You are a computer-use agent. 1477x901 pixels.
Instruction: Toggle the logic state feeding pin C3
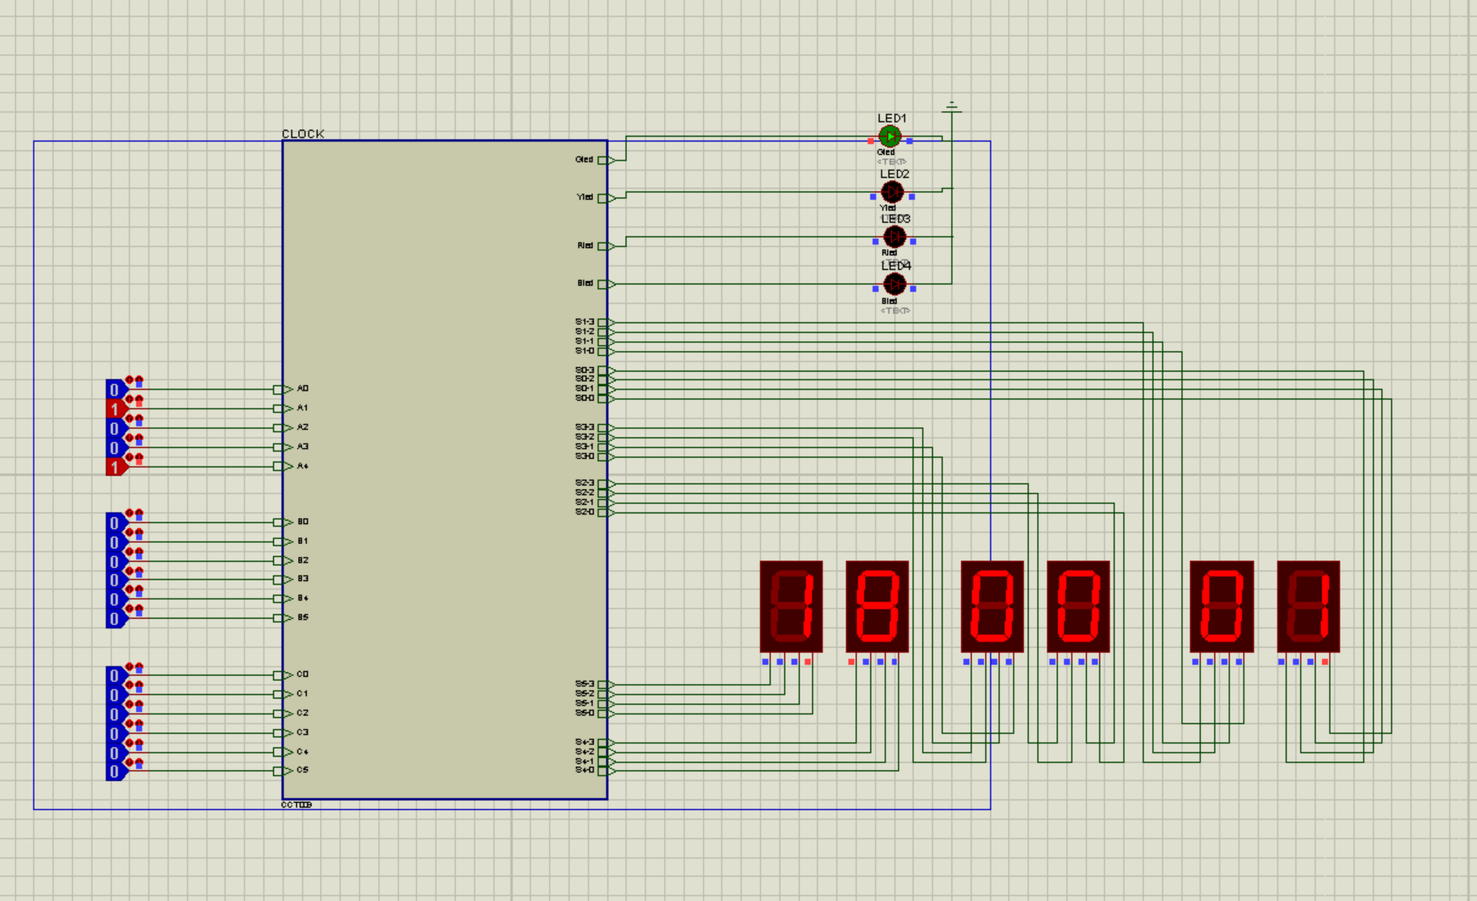(x=115, y=733)
